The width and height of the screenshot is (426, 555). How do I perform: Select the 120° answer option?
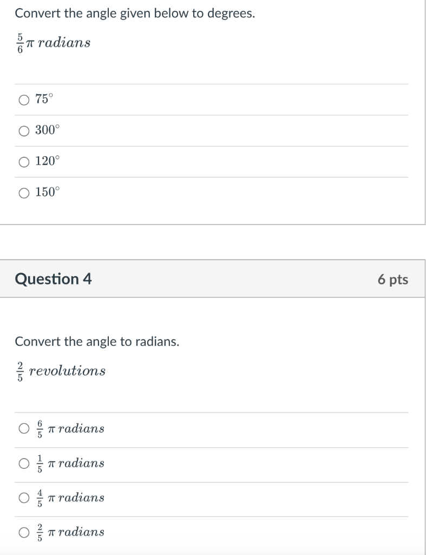(23, 161)
